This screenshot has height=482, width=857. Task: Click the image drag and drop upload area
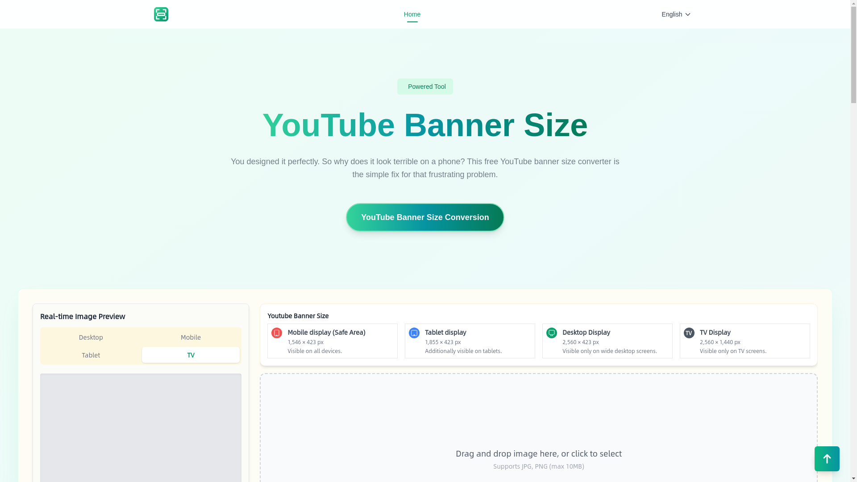(x=539, y=428)
